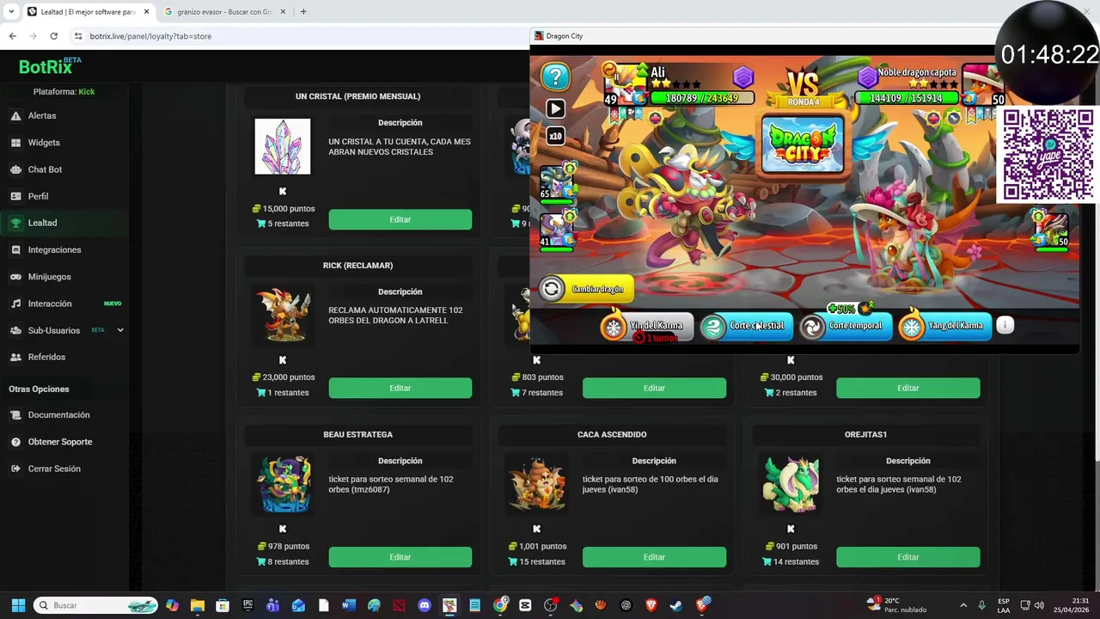Viewport: 1100px width, 619px height.
Task: Open File Explorer from the taskbar
Action: point(198,605)
